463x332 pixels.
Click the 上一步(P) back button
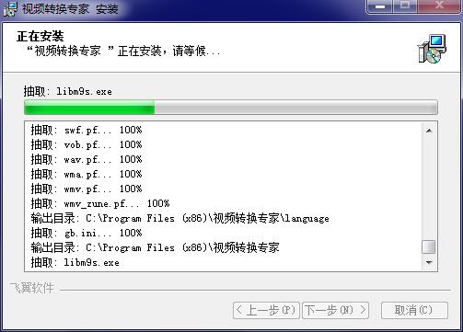click(266, 310)
